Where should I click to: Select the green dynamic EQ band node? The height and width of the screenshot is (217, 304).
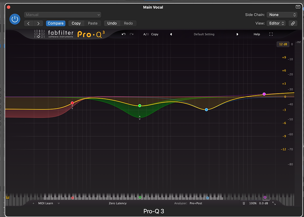pyautogui.click(x=140, y=106)
